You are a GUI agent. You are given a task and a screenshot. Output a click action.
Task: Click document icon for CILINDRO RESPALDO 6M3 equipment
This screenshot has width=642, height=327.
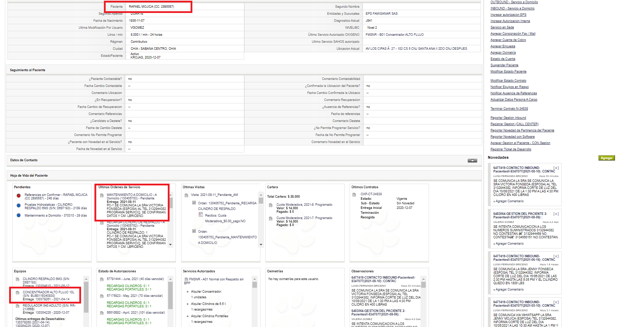(x=18, y=279)
